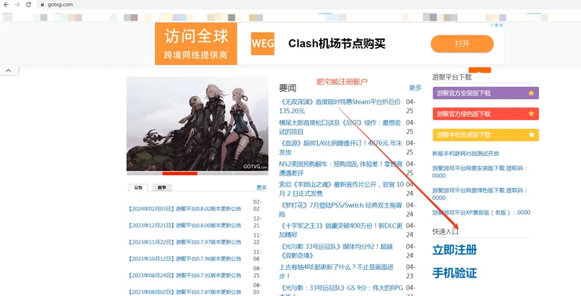Click the 手机验证 link
Screen dimensions: 581x296
click(x=455, y=273)
